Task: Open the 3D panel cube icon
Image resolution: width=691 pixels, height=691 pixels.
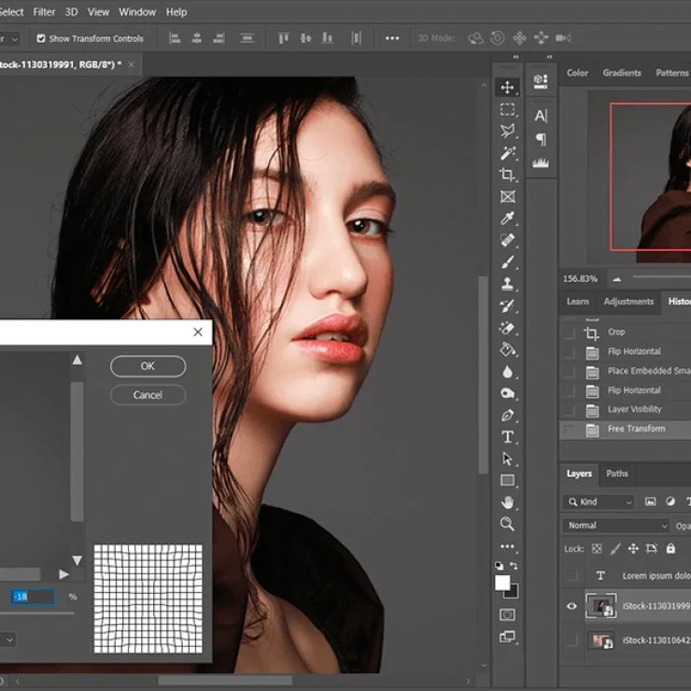Action: coord(541,81)
